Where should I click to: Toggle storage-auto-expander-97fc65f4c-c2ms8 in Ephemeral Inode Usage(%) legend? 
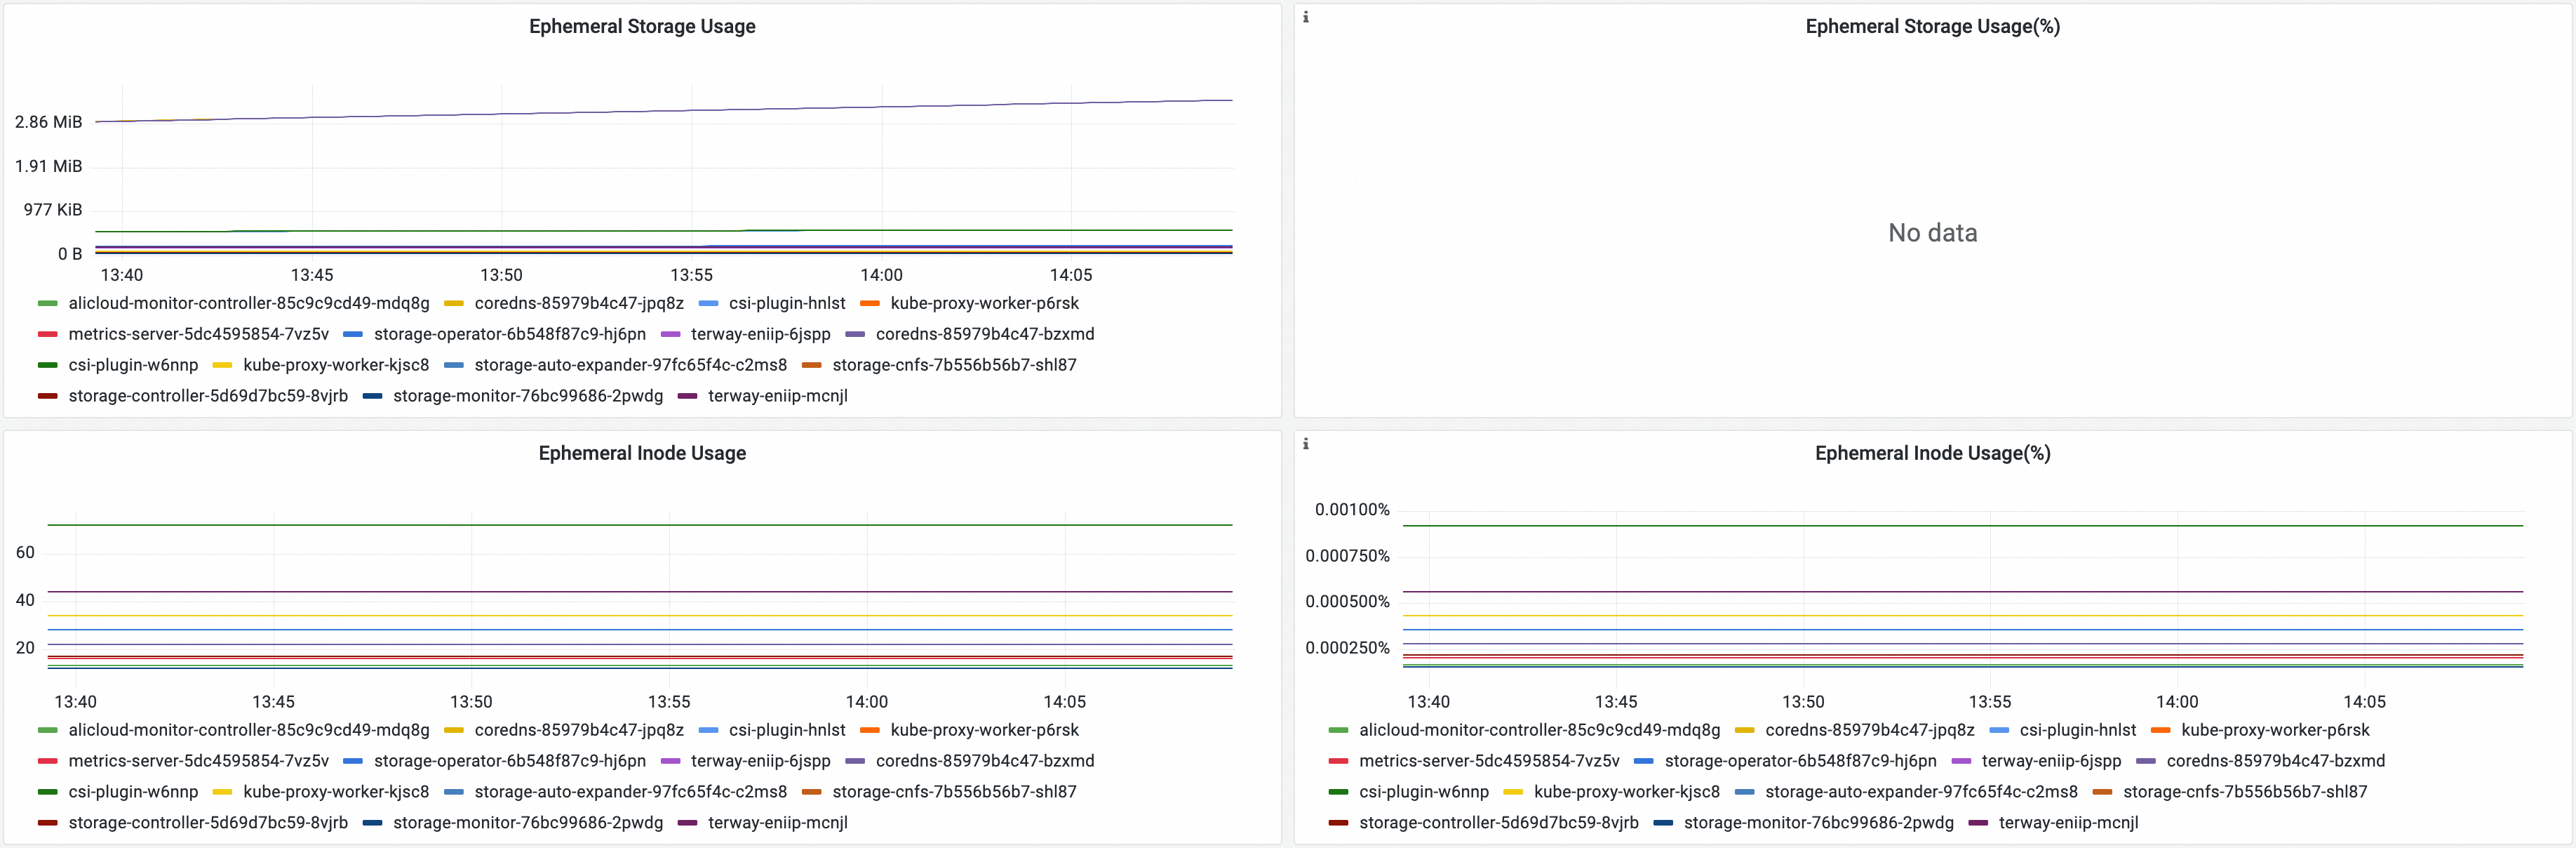[1922, 793]
